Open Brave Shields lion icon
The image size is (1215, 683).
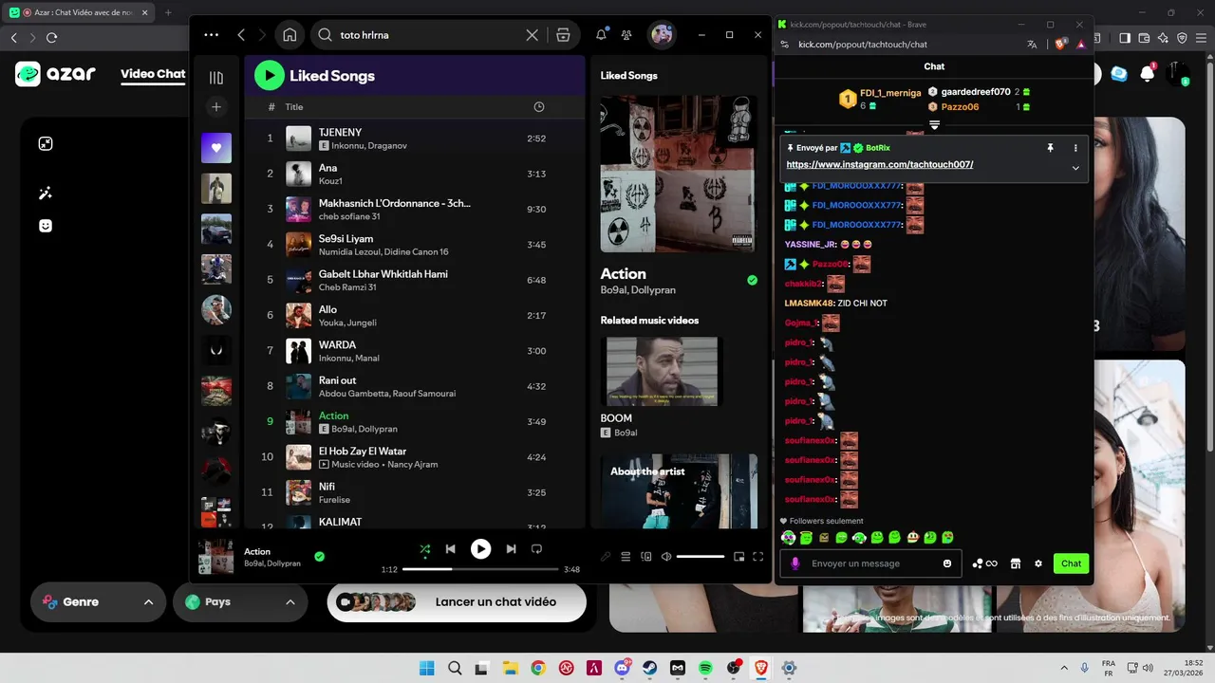(1061, 45)
